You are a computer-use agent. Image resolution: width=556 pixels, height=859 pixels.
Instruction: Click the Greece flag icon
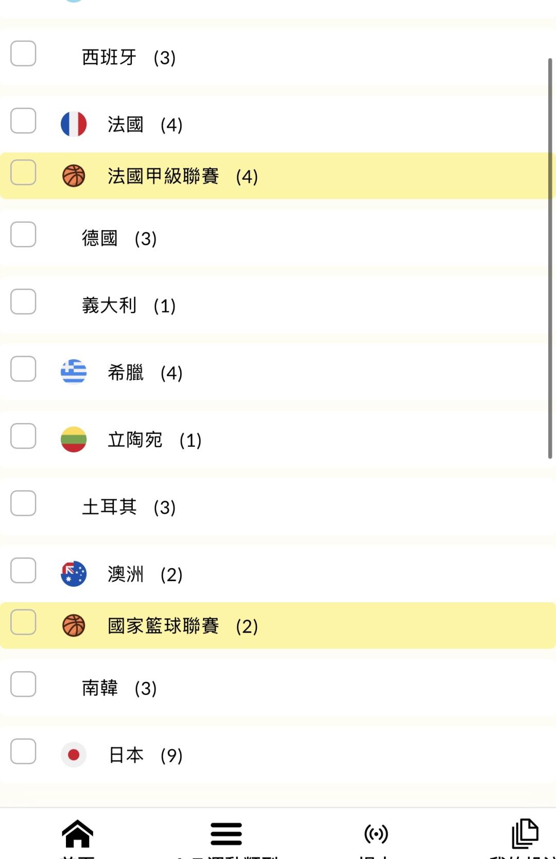pos(74,372)
